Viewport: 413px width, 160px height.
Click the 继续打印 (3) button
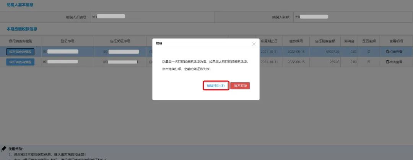point(215,86)
